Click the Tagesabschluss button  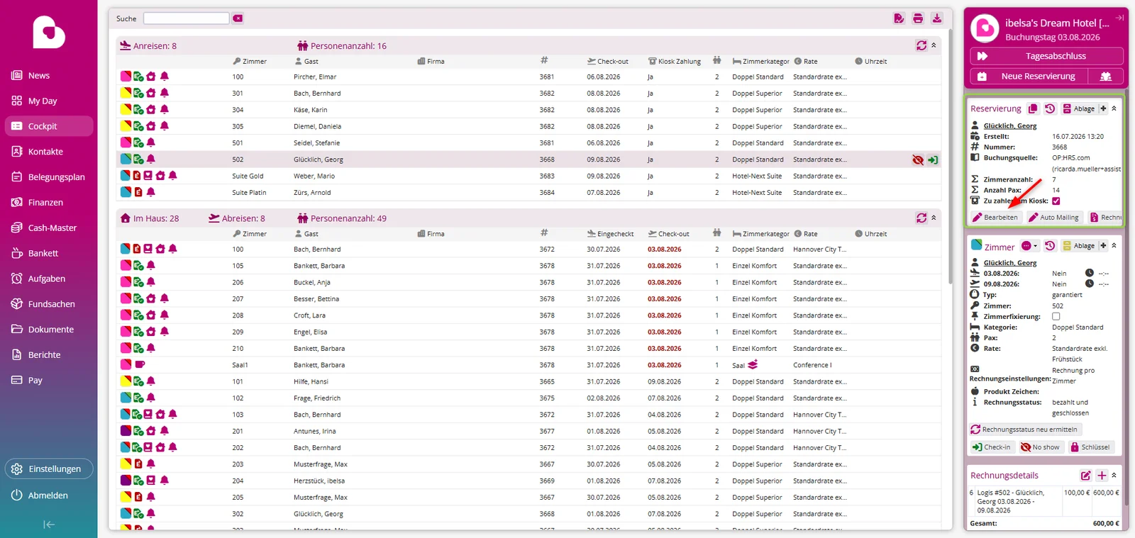click(1046, 56)
